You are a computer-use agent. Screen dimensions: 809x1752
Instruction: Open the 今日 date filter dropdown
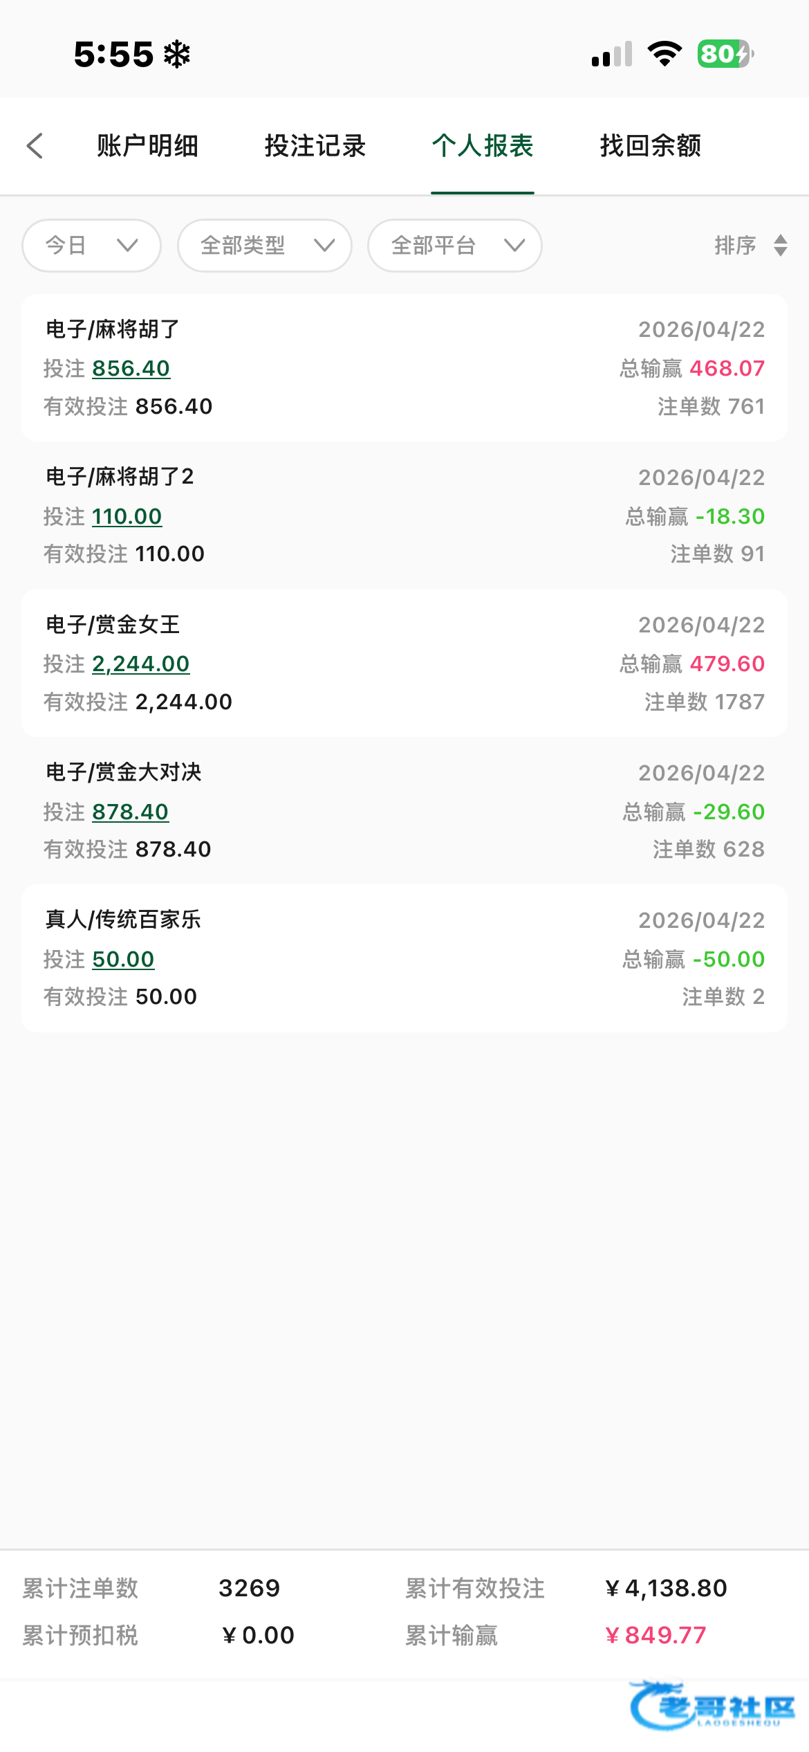tap(91, 246)
